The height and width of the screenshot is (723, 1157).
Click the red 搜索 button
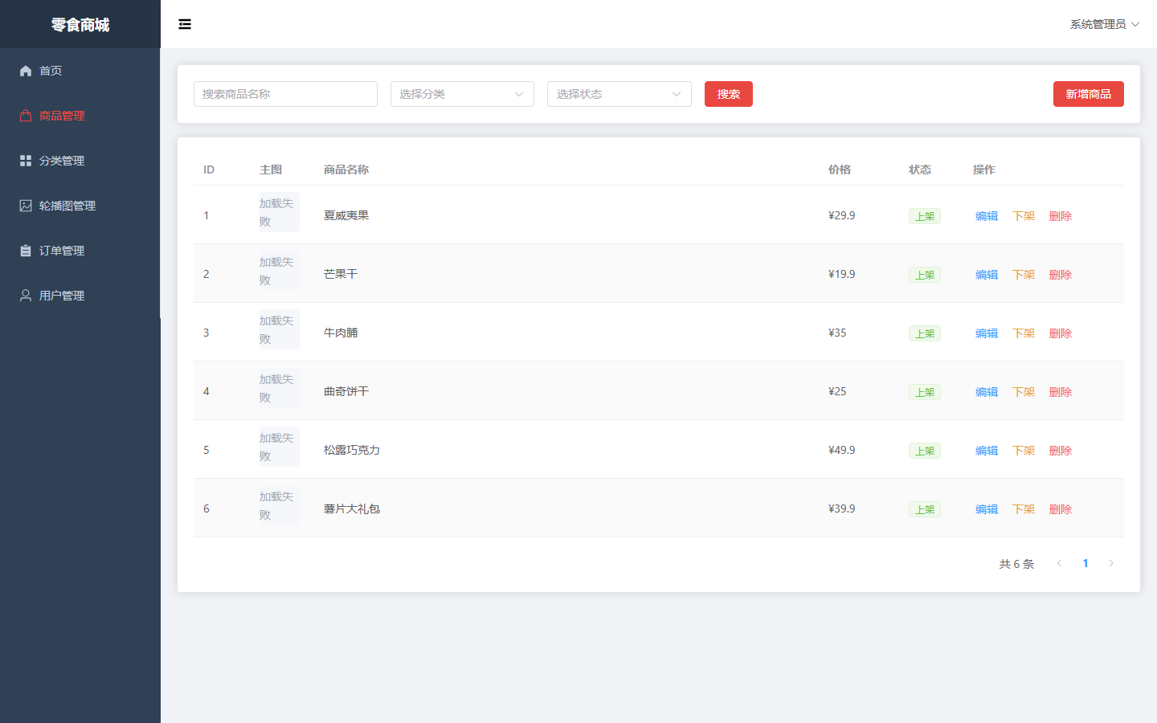click(729, 94)
